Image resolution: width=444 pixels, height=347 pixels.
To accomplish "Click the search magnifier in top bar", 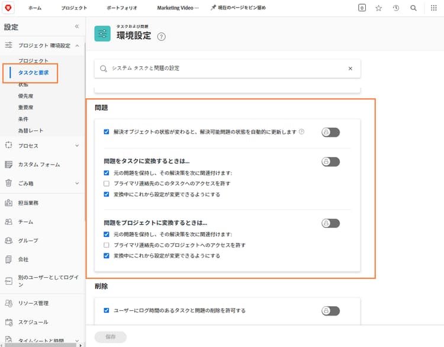I will (x=413, y=8).
